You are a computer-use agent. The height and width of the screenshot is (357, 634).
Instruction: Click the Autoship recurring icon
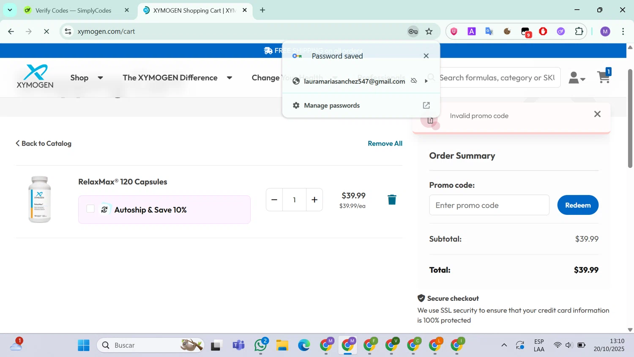pyautogui.click(x=104, y=209)
